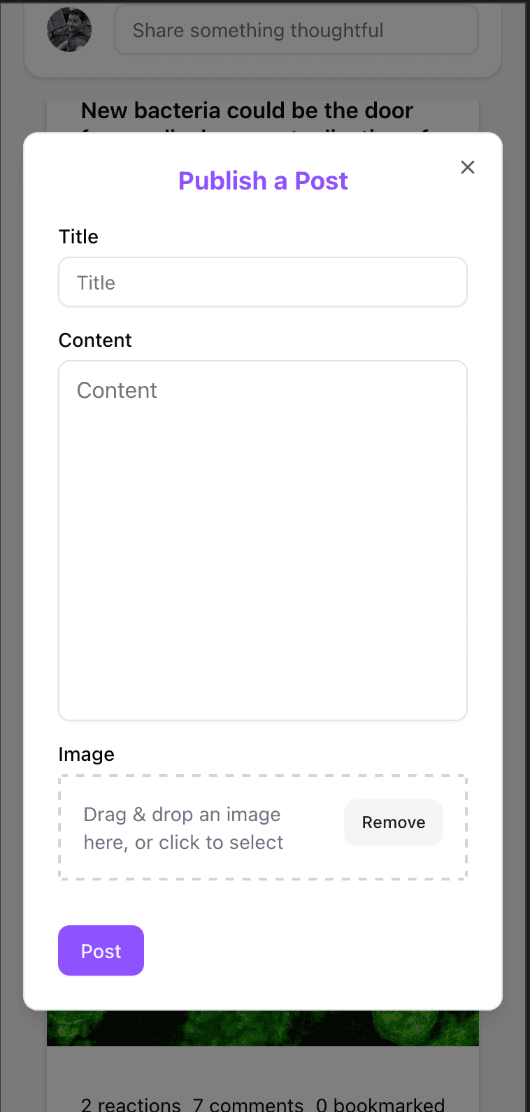Open the drag & drop image picker
The image size is (530, 1112).
pos(184,828)
